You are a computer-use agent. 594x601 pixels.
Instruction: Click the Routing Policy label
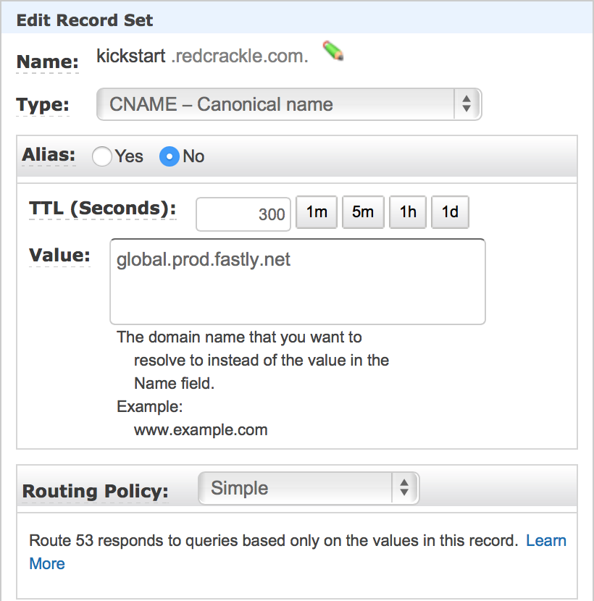(x=95, y=491)
